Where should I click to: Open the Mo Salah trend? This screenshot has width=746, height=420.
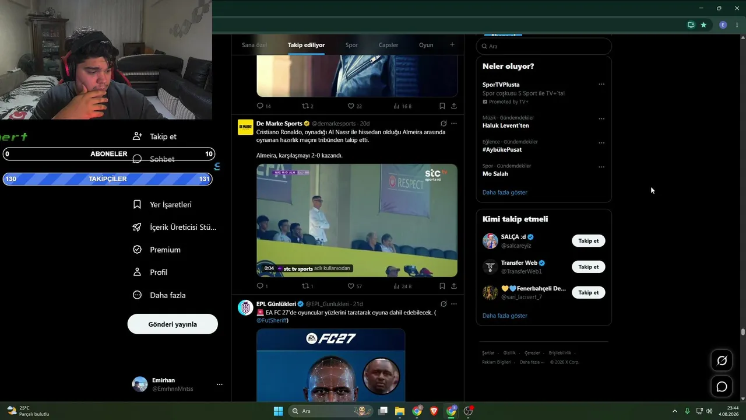(495, 174)
